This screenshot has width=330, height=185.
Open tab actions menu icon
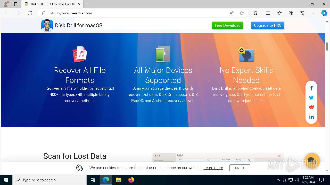(x=15, y=4)
